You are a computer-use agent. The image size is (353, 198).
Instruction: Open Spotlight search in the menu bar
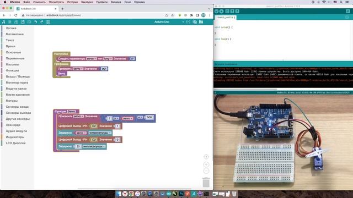coord(341,2)
